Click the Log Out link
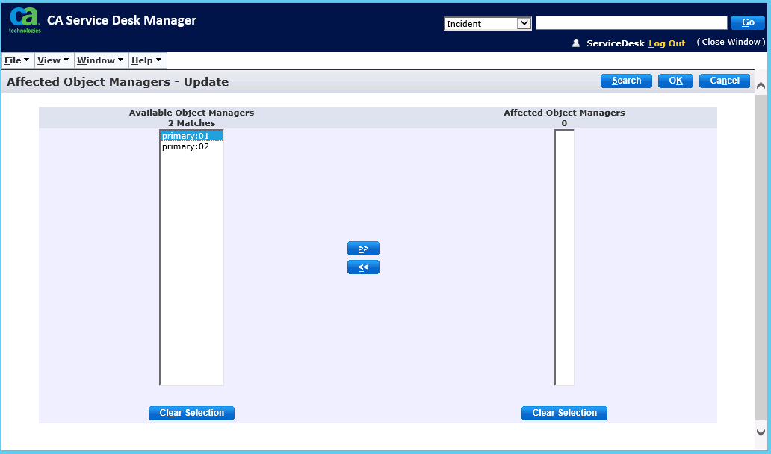771x454 pixels. coord(666,43)
